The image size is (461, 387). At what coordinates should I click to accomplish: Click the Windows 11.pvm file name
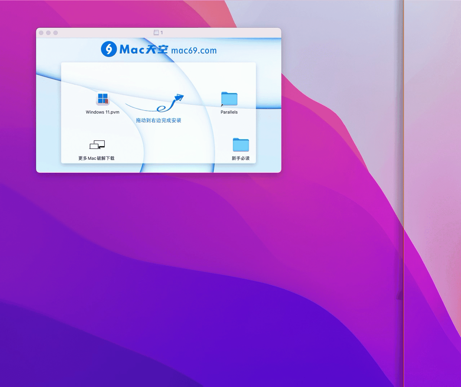point(102,112)
